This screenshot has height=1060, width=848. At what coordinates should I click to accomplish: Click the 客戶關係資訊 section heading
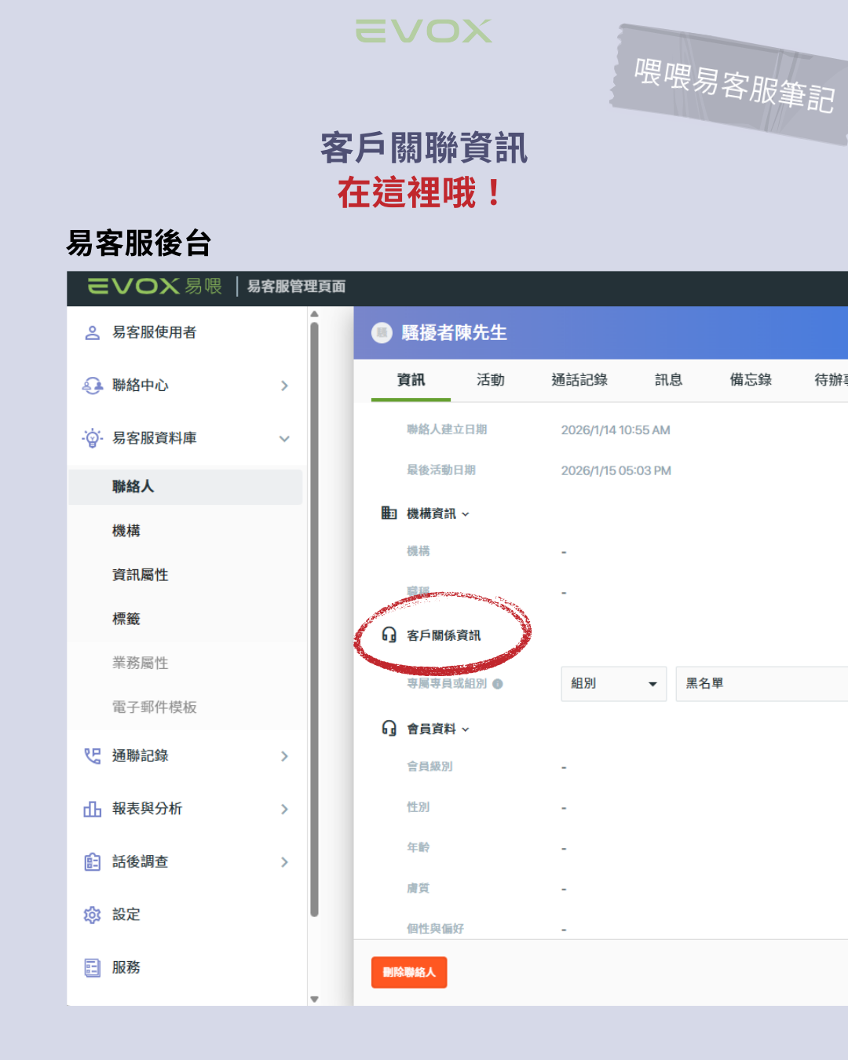(444, 635)
